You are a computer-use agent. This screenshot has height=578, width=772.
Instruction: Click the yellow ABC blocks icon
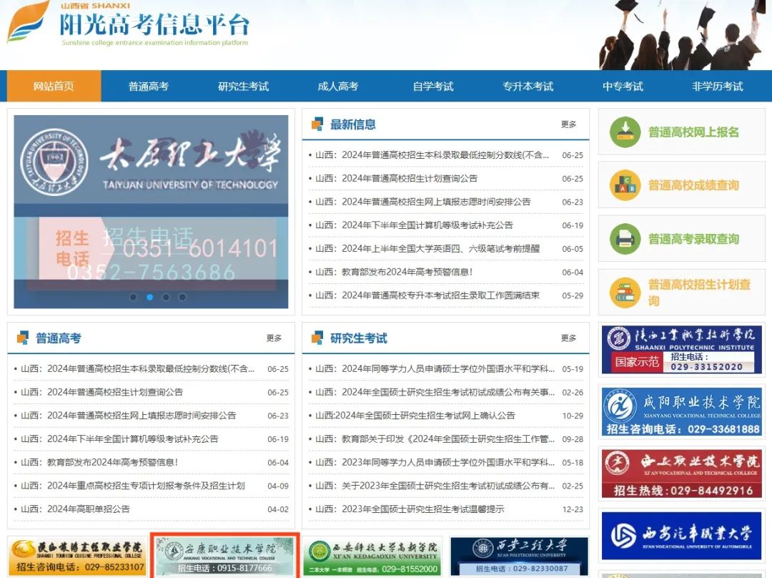(x=625, y=185)
